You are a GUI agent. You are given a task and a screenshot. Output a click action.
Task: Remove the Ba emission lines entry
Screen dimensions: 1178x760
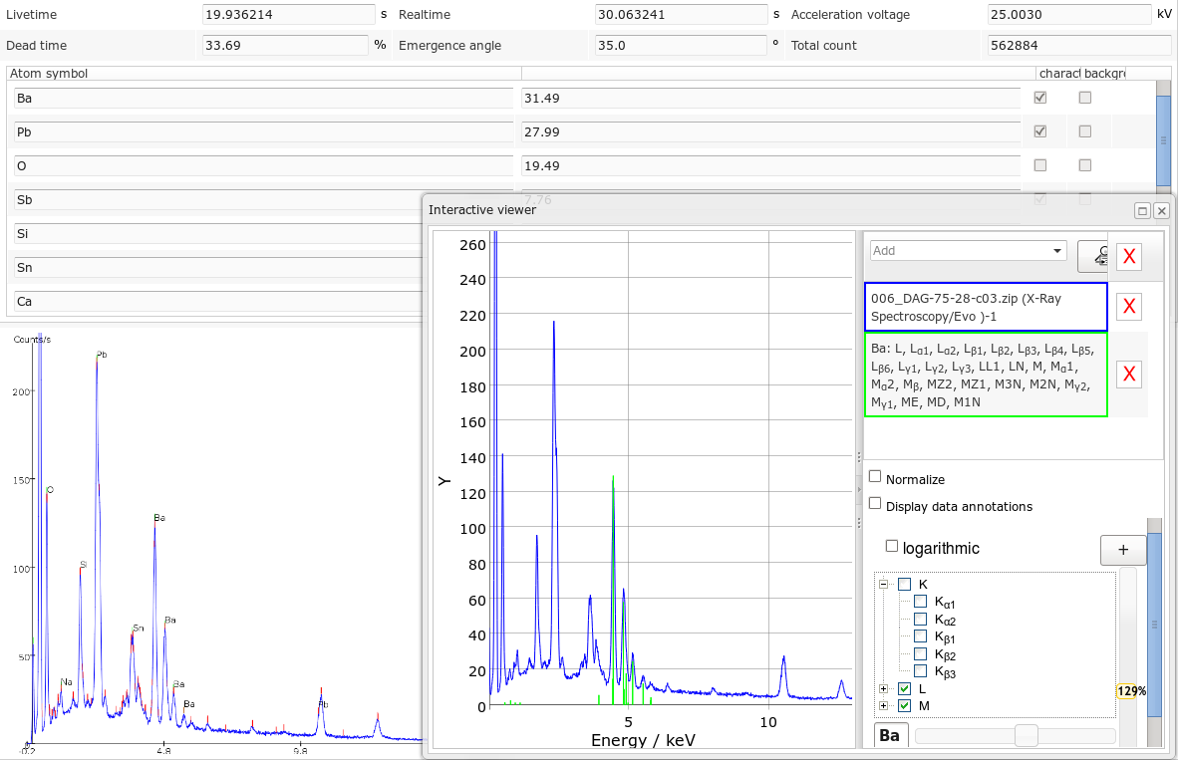point(1129,375)
